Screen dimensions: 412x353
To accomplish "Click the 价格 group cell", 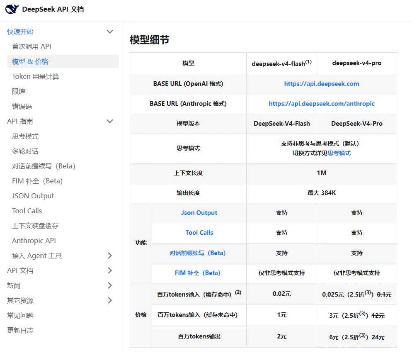I will click(x=141, y=315).
